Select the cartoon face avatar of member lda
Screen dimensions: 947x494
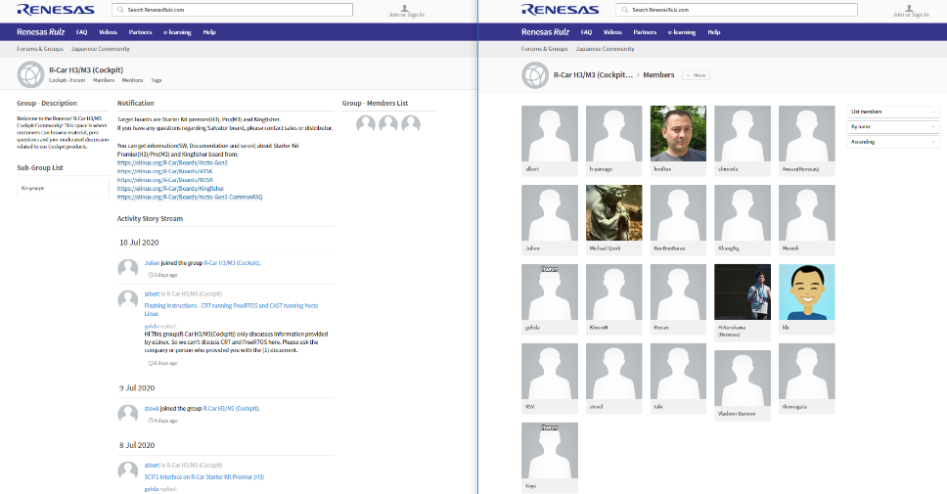pos(806,291)
